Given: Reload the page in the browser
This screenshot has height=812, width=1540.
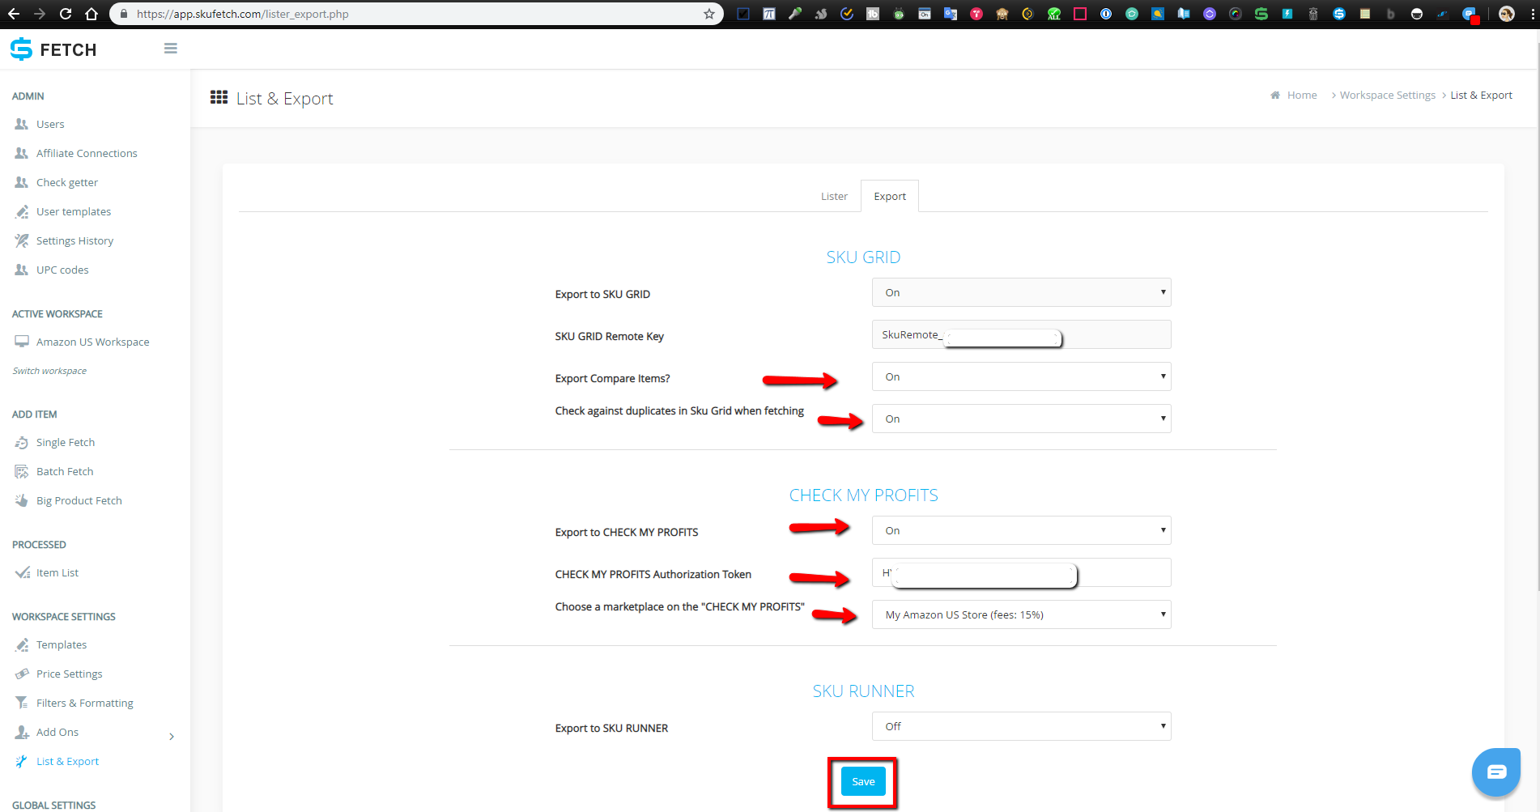Looking at the screenshot, I should (x=66, y=14).
